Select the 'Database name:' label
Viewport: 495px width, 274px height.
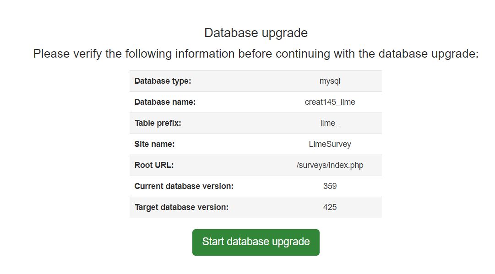(x=165, y=102)
